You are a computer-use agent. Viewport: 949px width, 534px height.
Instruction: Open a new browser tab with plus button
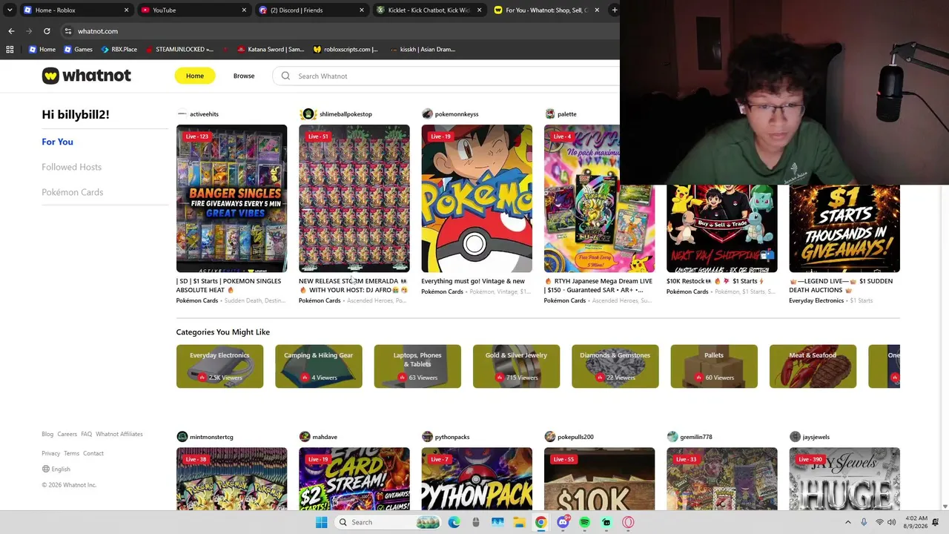pos(614,10)
